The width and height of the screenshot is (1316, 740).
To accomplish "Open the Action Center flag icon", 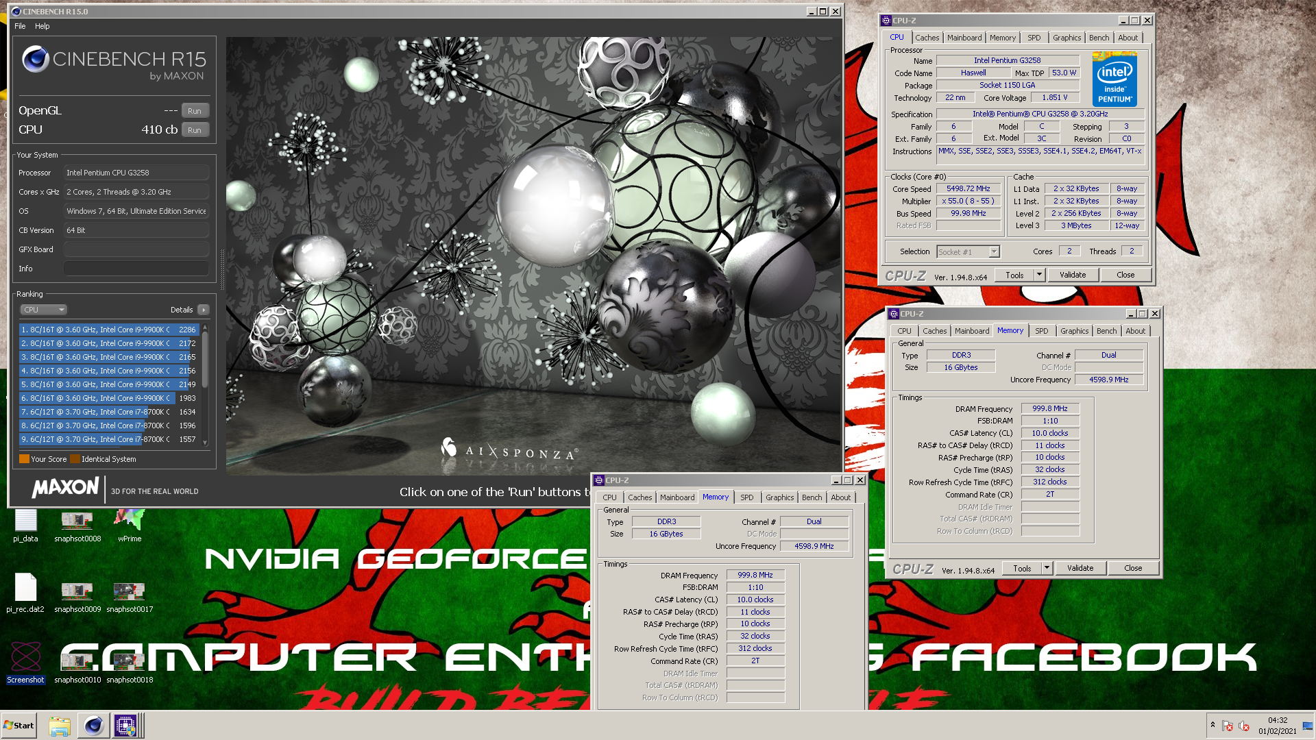I will coord(1228,726).
